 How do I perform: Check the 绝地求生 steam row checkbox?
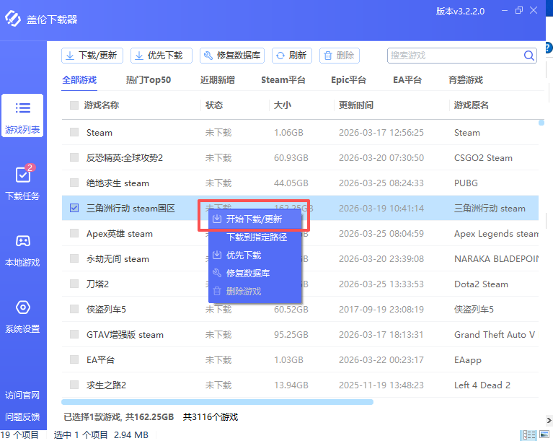tap(74, 183)
